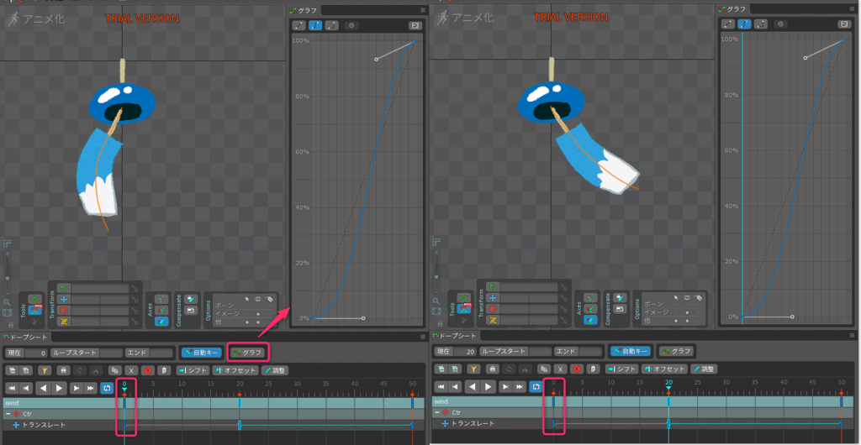Jump to first frame in left dopesheet
Image resolution: width=861 pixels, height=445 pixels.
click(11, 388)
